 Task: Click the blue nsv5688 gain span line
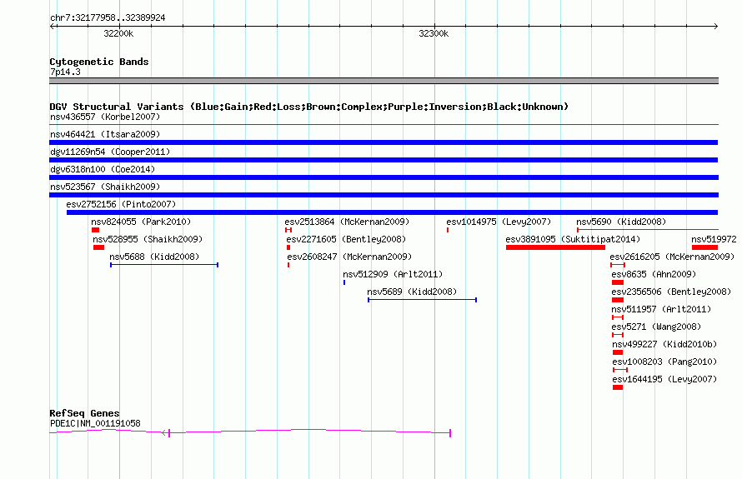(x=164, y=265)
